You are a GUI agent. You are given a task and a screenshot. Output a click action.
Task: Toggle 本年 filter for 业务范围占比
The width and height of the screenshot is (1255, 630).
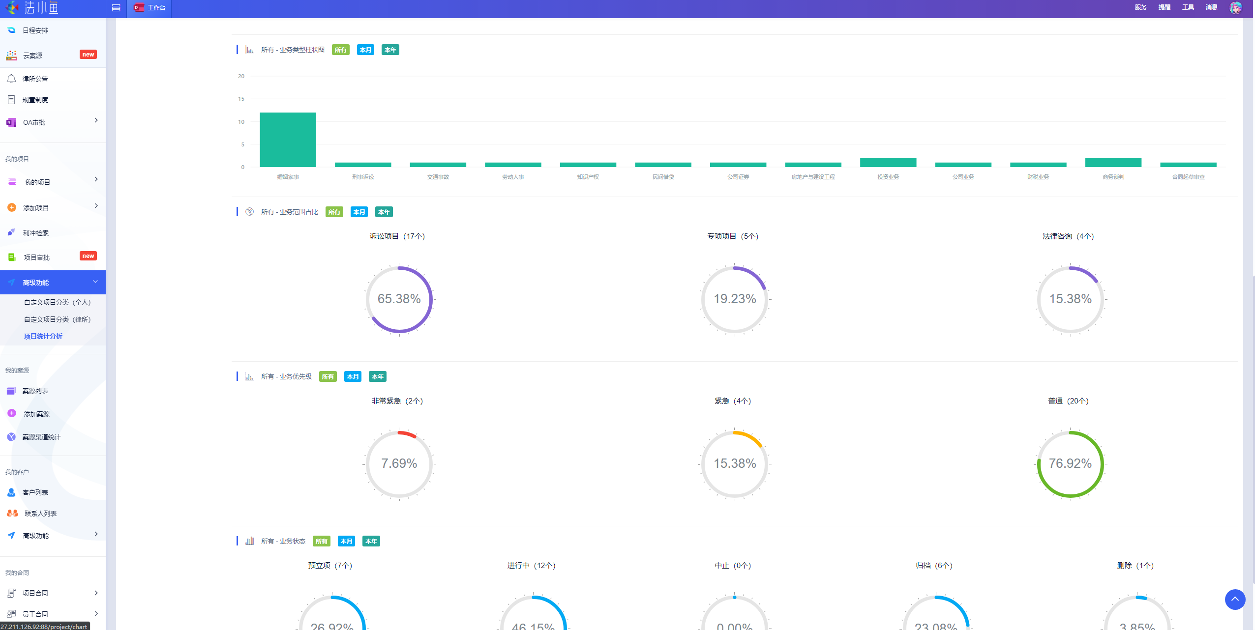coord(384,212)
